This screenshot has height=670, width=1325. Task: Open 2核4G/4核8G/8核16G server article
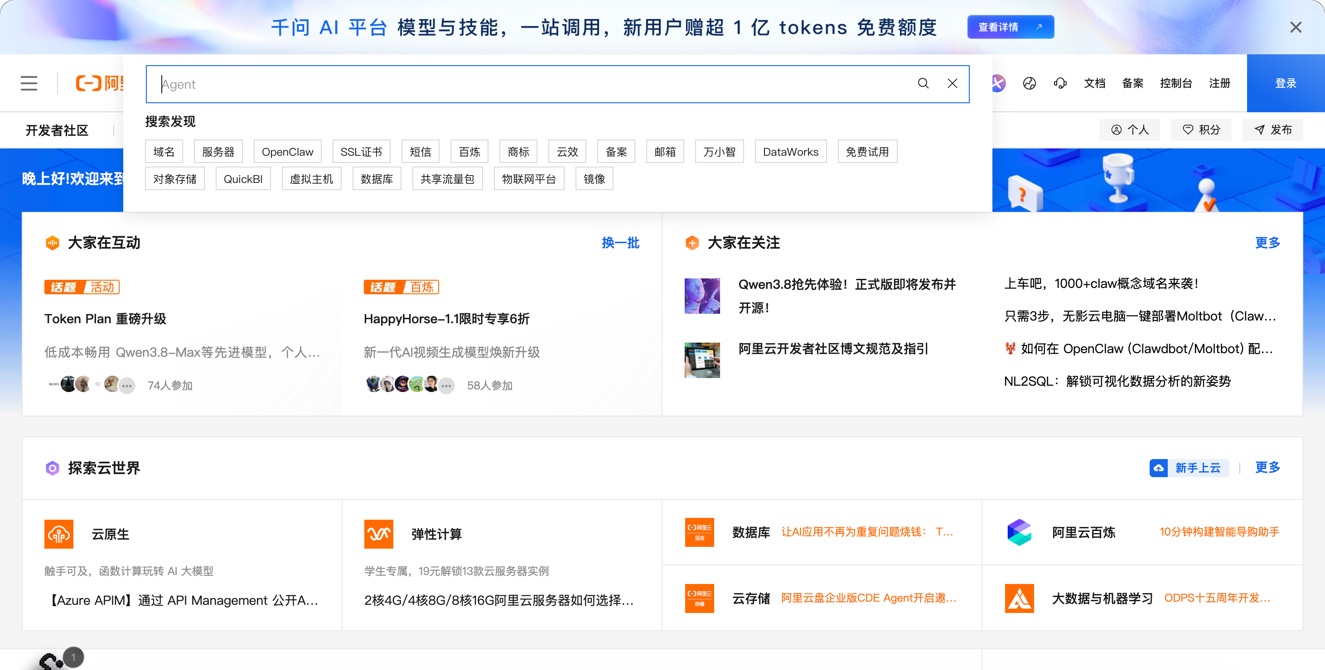click(x=499, y=600)
